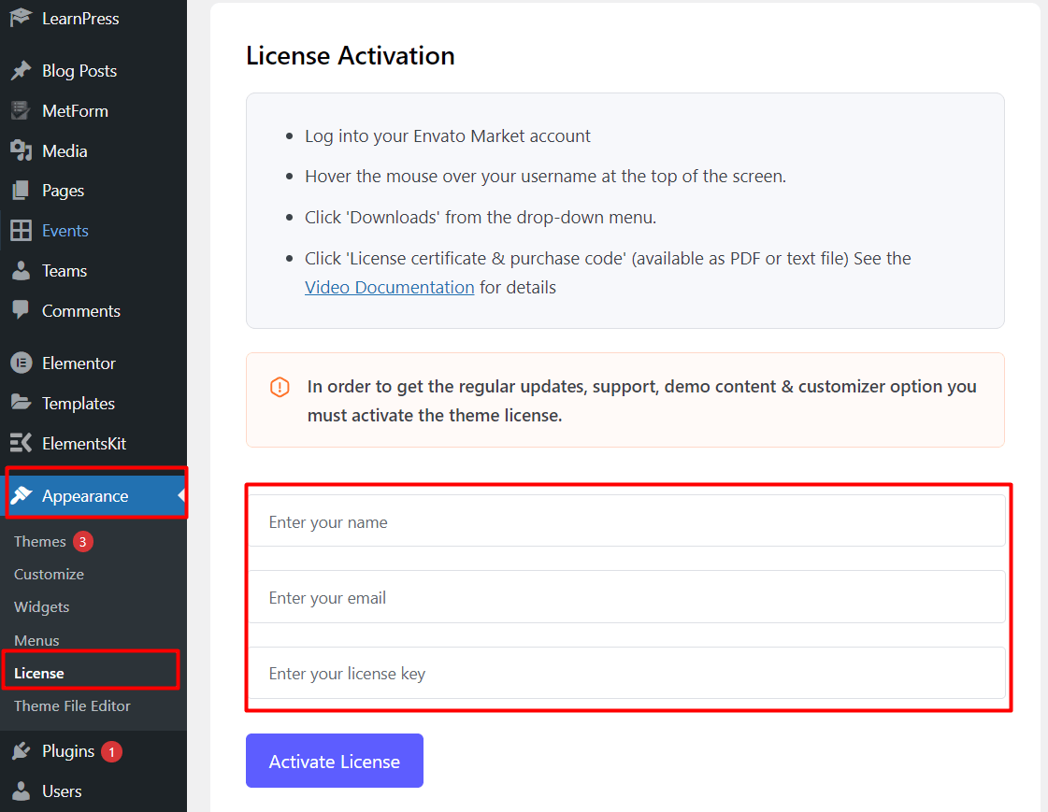The image size is (1048, 812).
Task: Open the Comments speech bubble icon
Action: click(20, 310)
